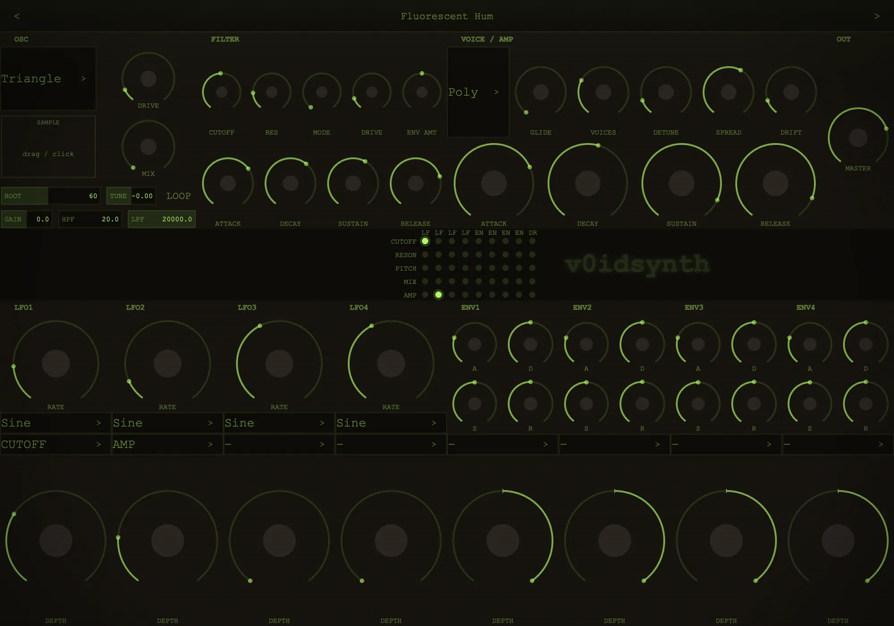Image resolution: width=894 pixels, height=626 pixels.
Task: Enable PITCH row DR column dot
Action: click(532, 268)
